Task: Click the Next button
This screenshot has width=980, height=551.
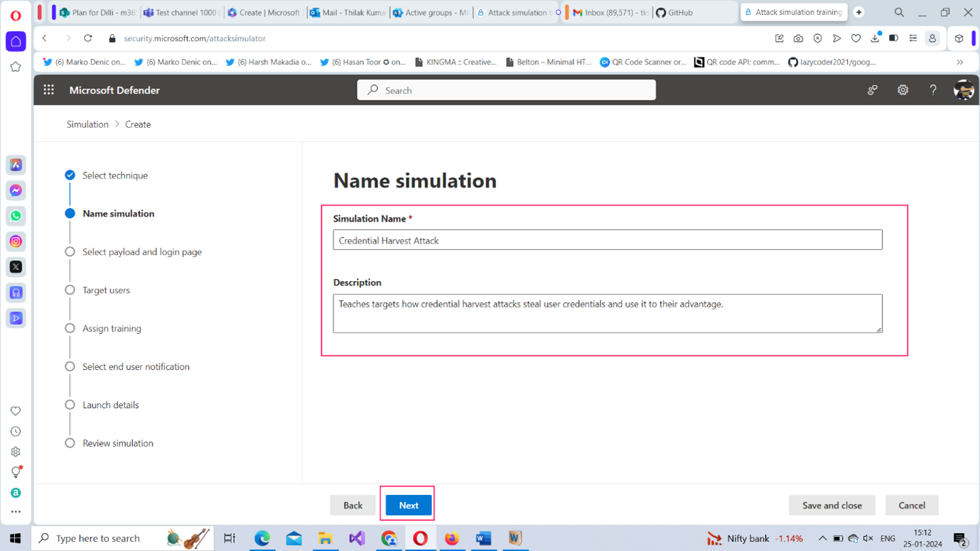Action: [x=409, y=506]
